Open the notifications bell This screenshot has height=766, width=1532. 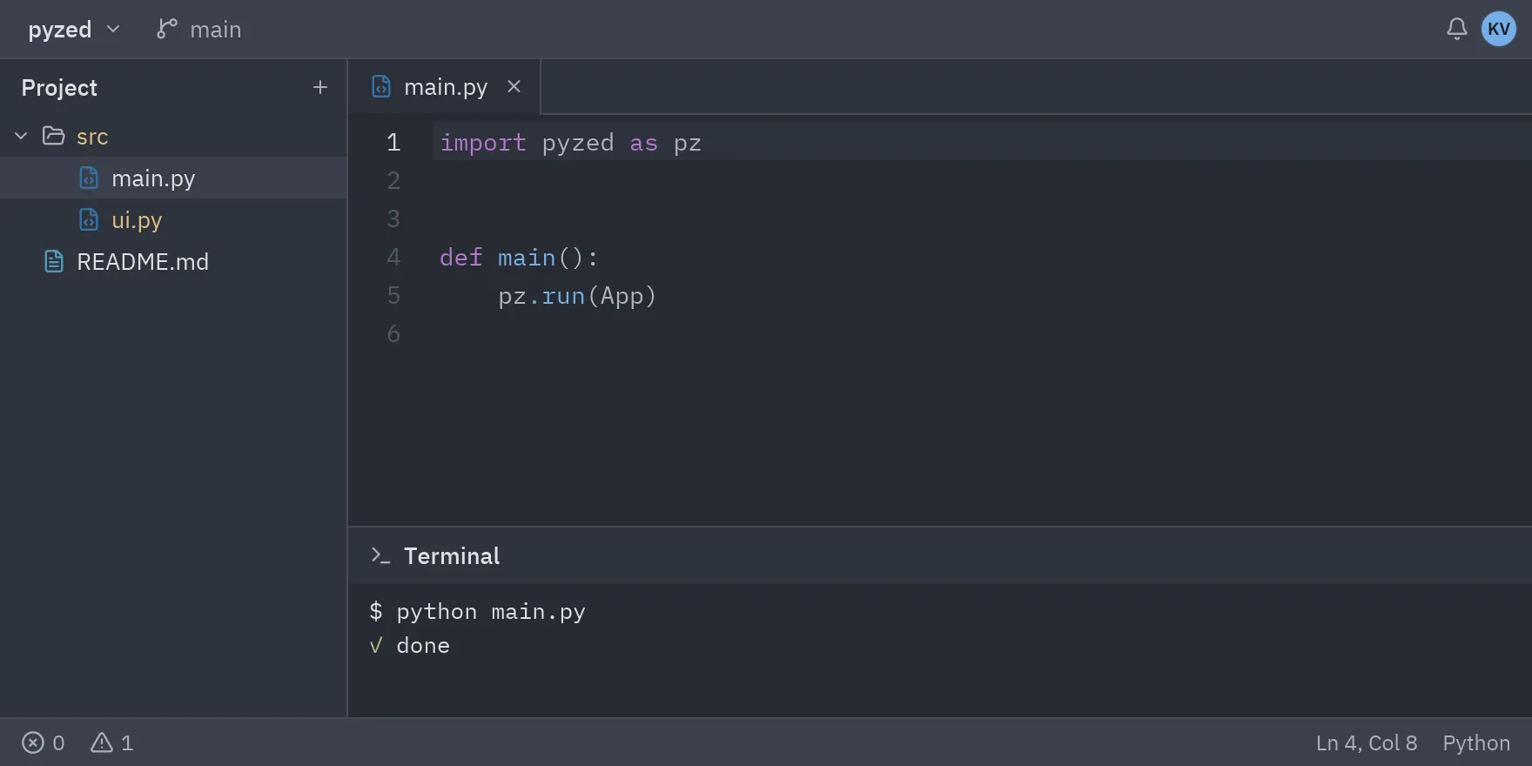coord(1456,29)
